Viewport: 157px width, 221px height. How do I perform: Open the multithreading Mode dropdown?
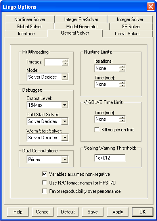coord(65,77)
